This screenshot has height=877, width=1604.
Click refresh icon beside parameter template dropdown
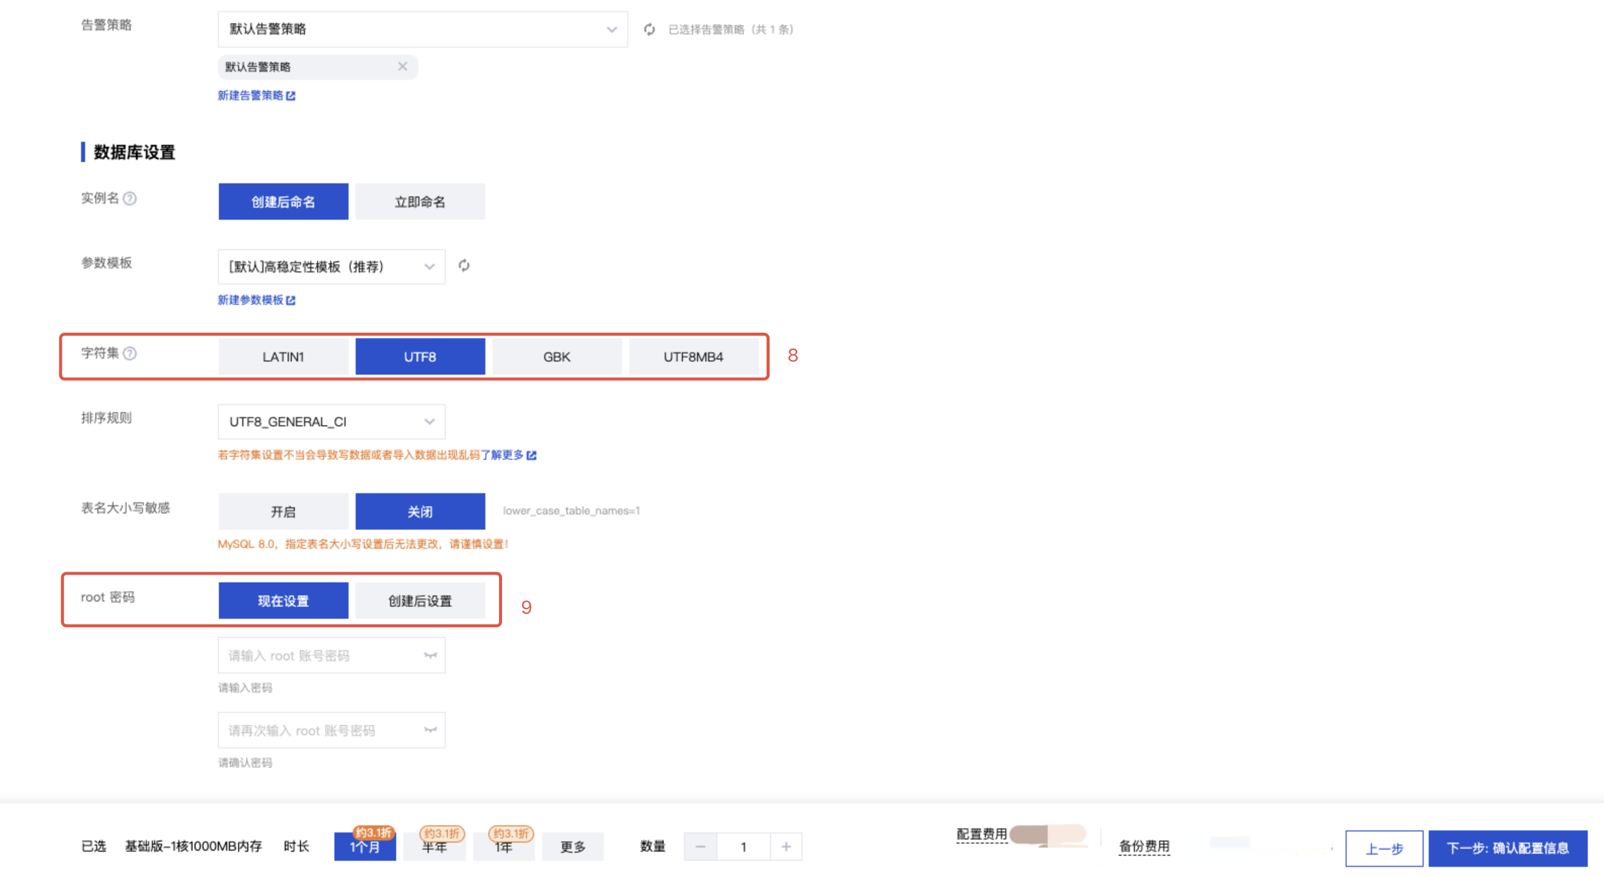(x=464, y=266)
